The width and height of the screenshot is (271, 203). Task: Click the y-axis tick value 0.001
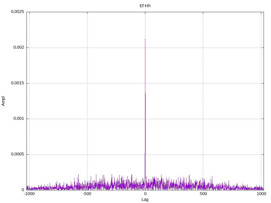19,118
